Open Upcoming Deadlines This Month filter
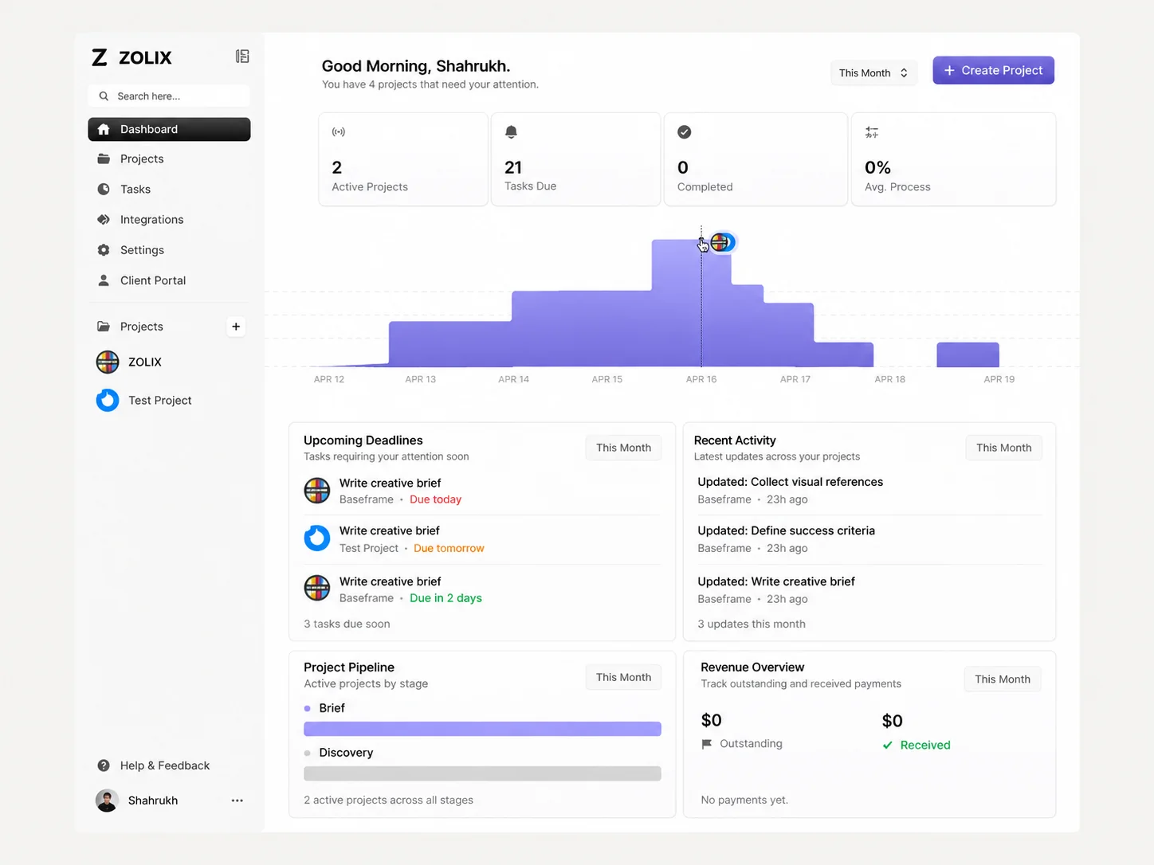1154x865 pixels. pos(623,448)
